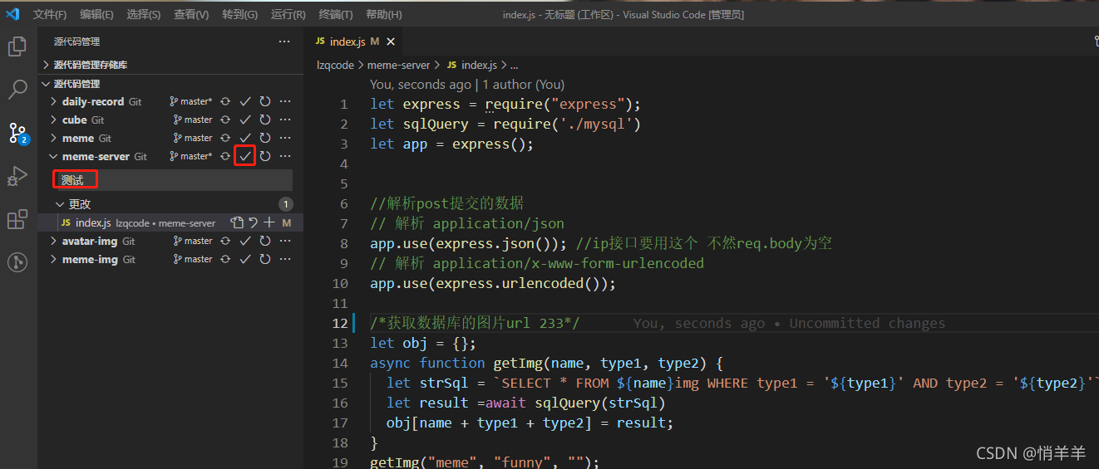Commit changes in the meme-img repository
This screenshot has width=1099, height=469.
click(x=245, y=259)
